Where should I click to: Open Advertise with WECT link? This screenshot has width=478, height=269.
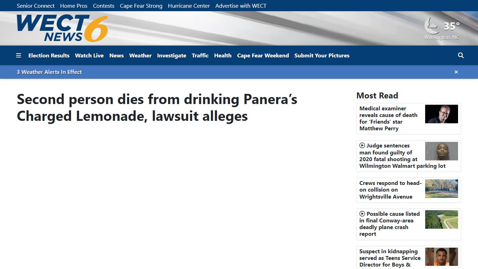(x=241, y=6)
